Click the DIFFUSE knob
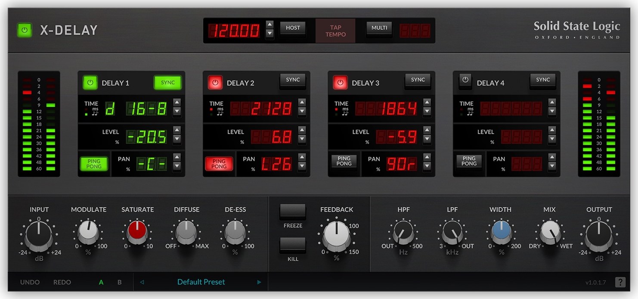The height and width of the screenshot is (299, 638). [x=186, y=232]
